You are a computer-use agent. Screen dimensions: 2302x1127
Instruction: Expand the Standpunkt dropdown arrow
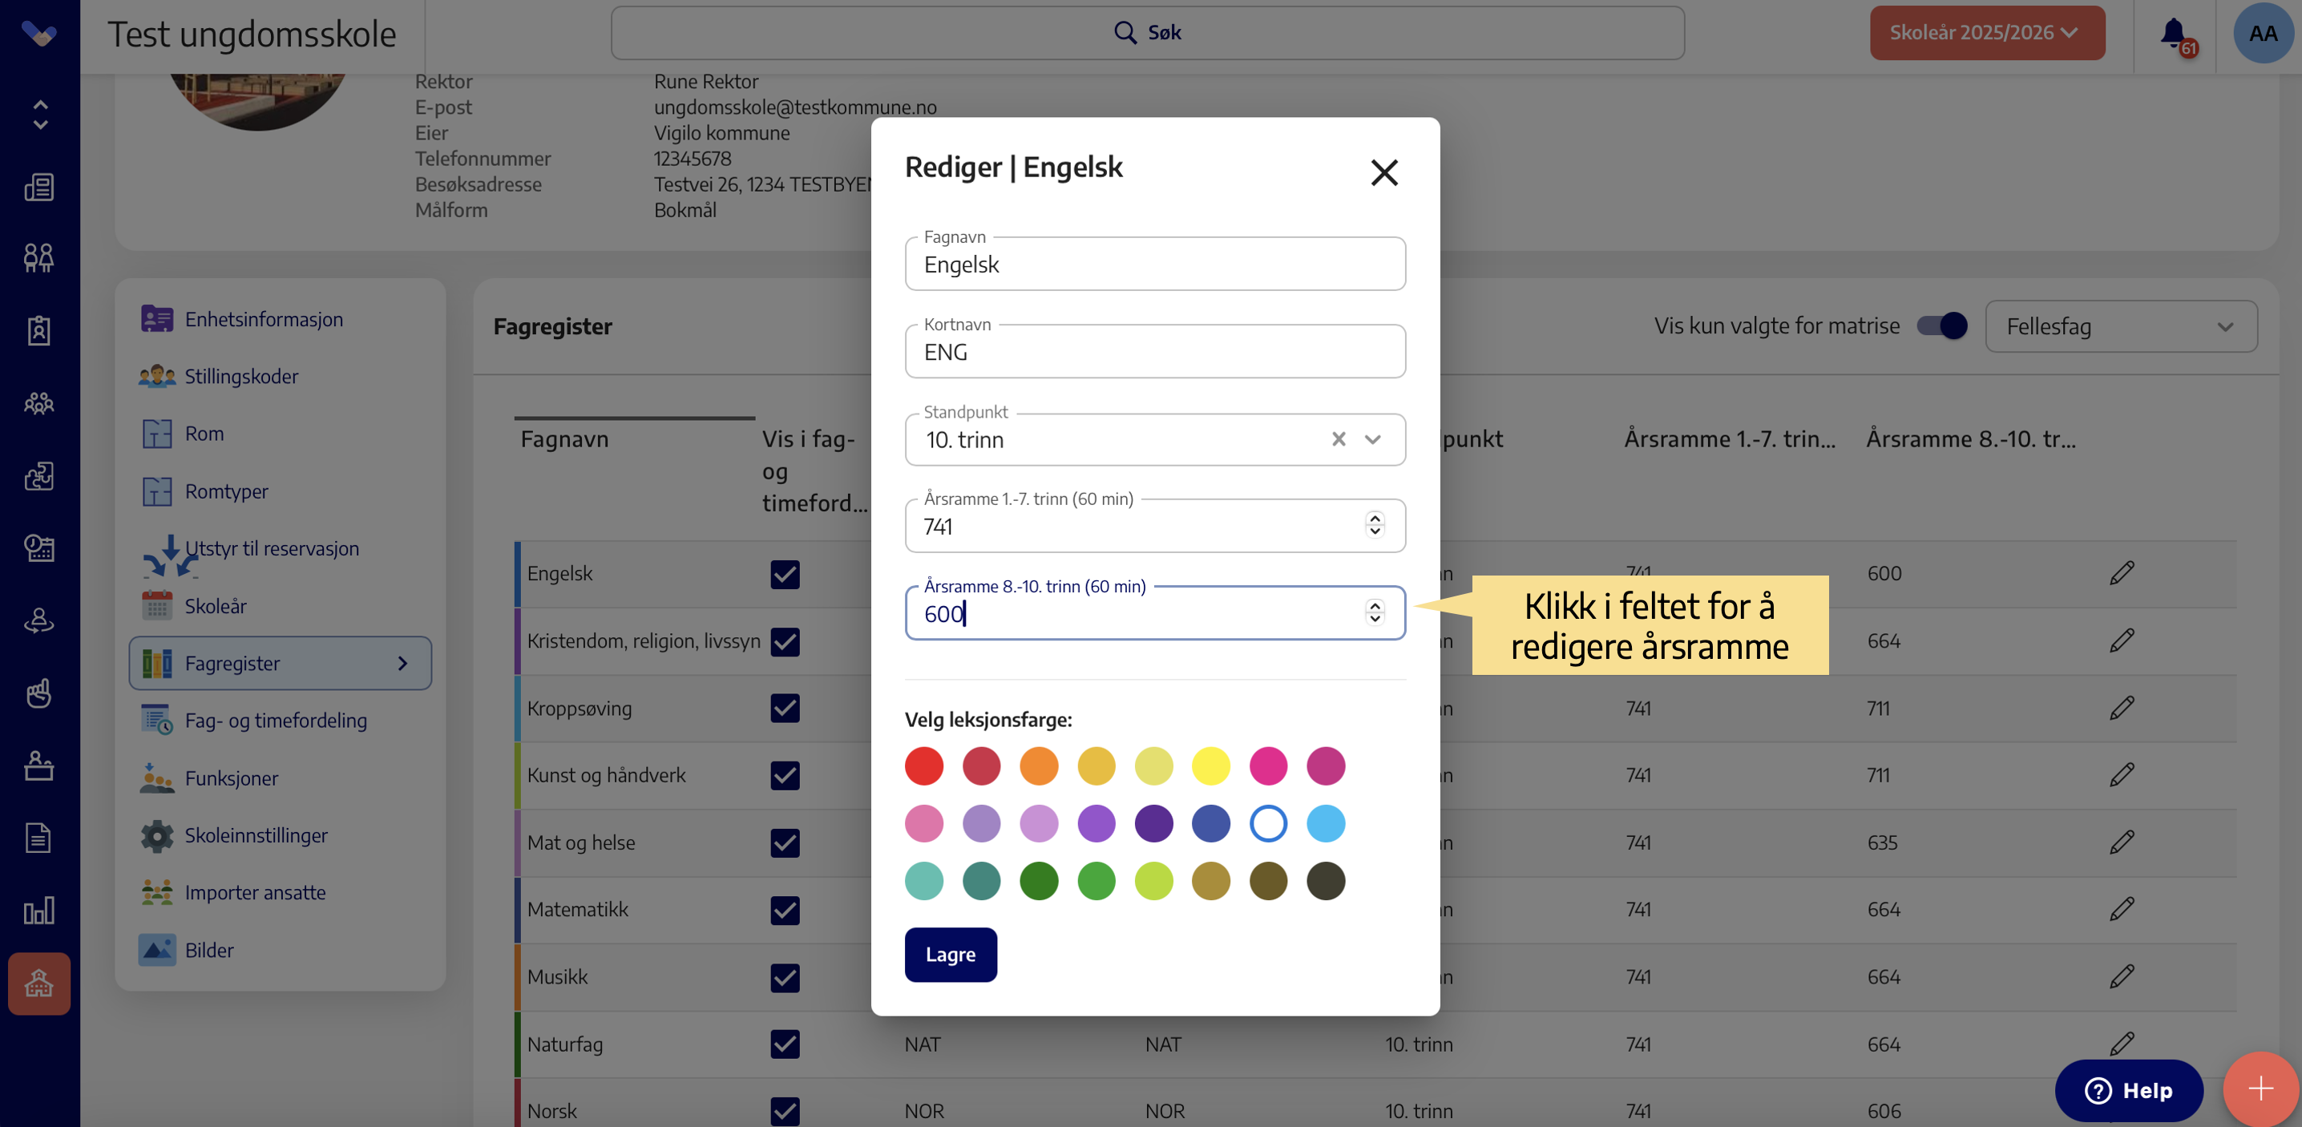1372,438
